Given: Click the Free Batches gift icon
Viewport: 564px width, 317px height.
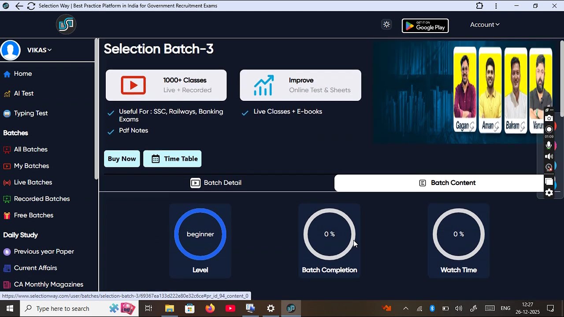Looking at the screenshot, I should point(7,216).
